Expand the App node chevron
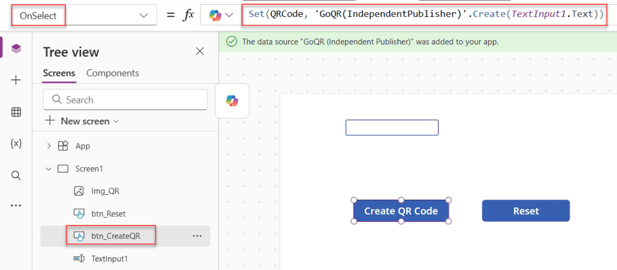Viewport: 617px width, 270px height. point(49,146)
